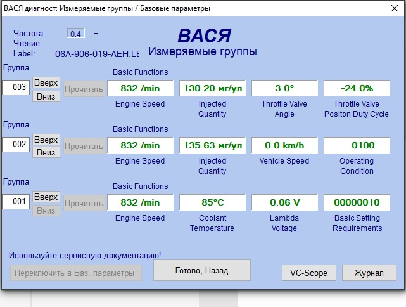Click Вверх button for group 003
The image size is (406, 307).
click(x=46, y=82)
